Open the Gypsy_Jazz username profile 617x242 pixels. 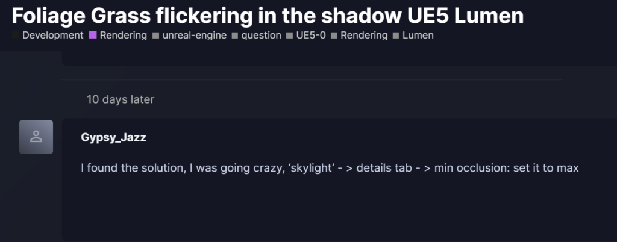[113, 137]
